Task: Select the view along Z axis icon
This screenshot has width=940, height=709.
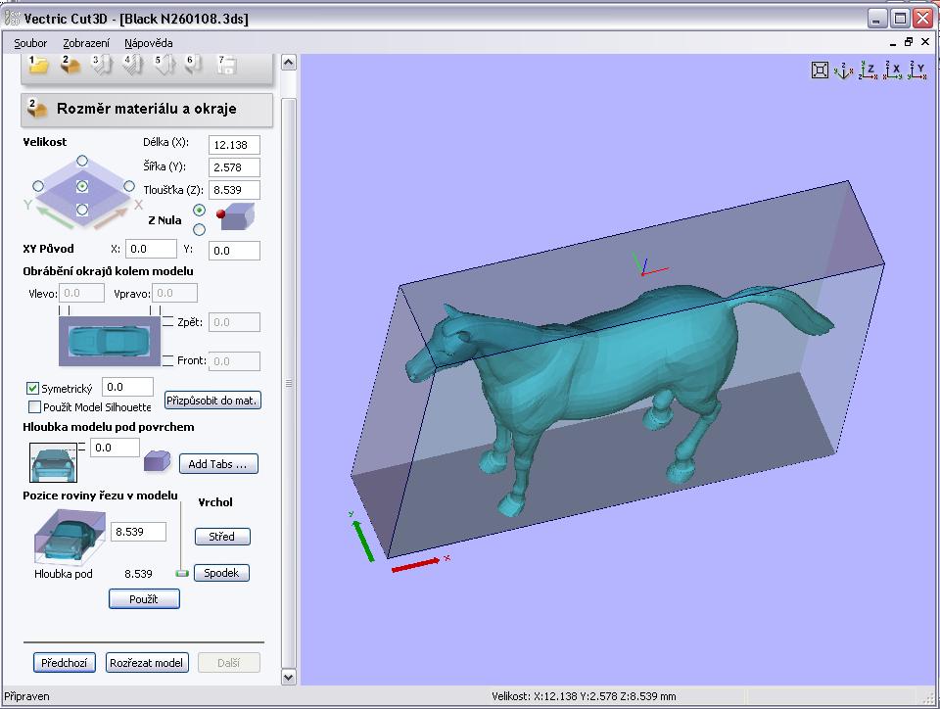Action: pyautogui.click(x=867, y=70)
